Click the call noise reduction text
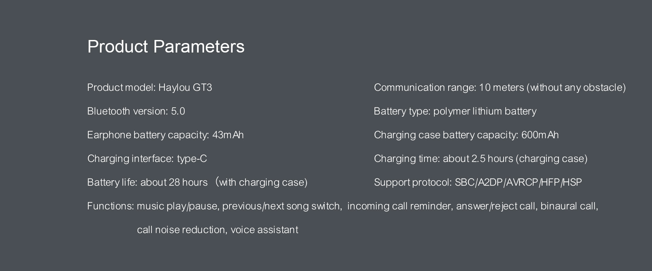This screenshot has width=652, height=271. pos(181,230)
